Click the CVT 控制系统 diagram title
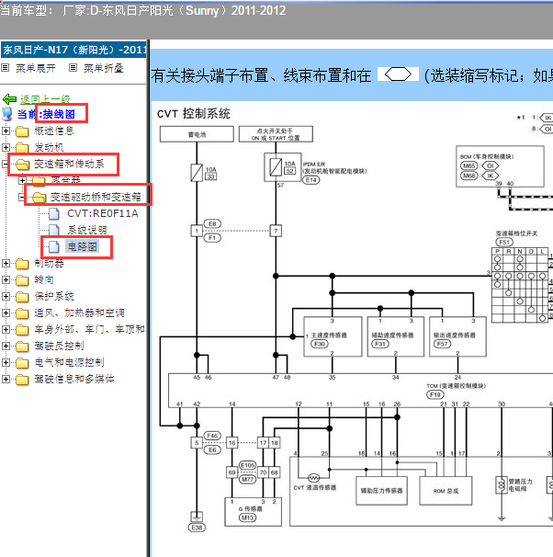 [194, 114]
